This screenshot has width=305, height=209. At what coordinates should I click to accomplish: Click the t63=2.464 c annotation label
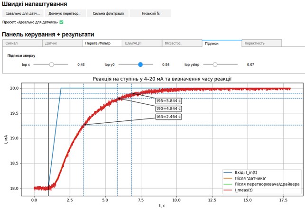pyautogui.click(x=169, y=116)
